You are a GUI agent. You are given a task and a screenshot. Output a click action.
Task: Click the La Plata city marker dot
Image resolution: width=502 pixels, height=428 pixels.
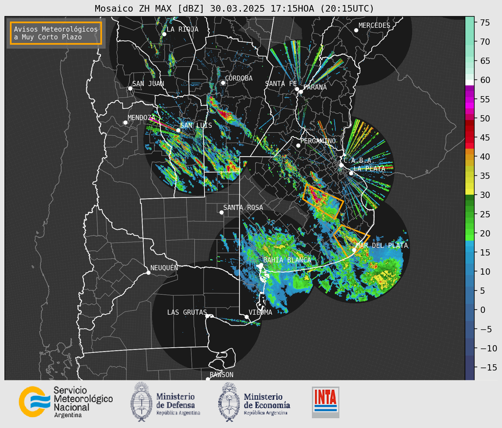(x=351, y=173)
